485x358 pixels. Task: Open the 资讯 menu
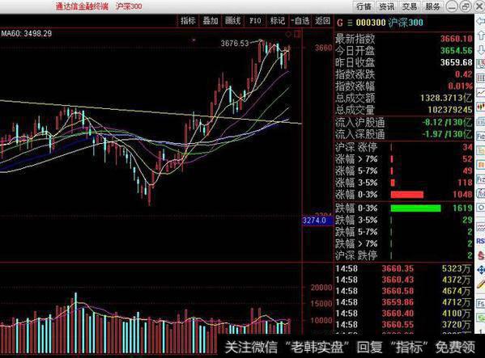click(x=387, y=6)
